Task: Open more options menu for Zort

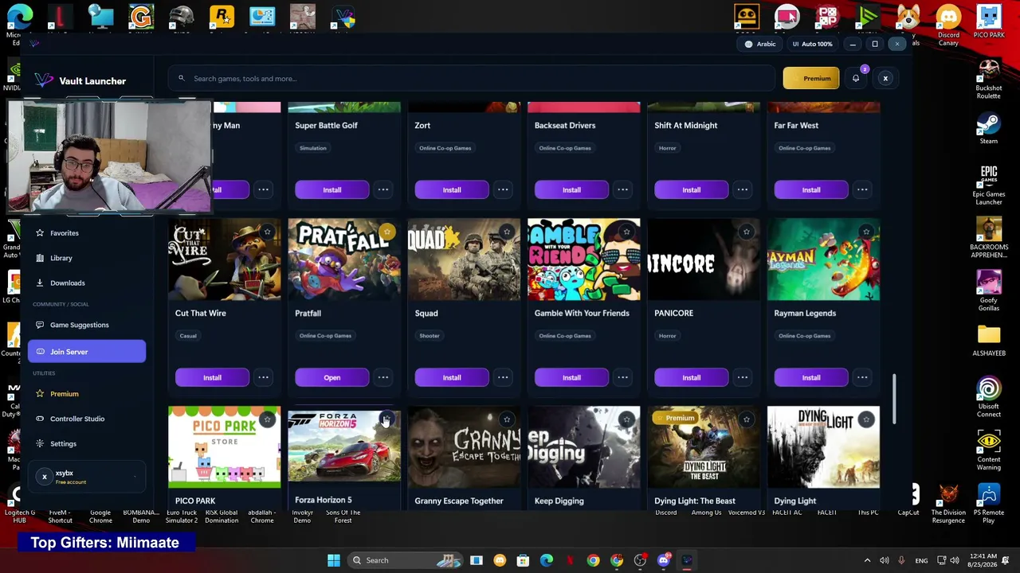Action: (503, 189)
